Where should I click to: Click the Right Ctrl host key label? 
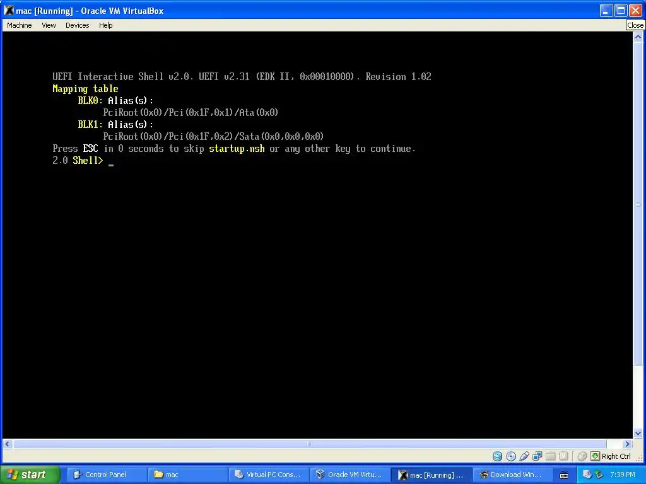coord(616,456)
